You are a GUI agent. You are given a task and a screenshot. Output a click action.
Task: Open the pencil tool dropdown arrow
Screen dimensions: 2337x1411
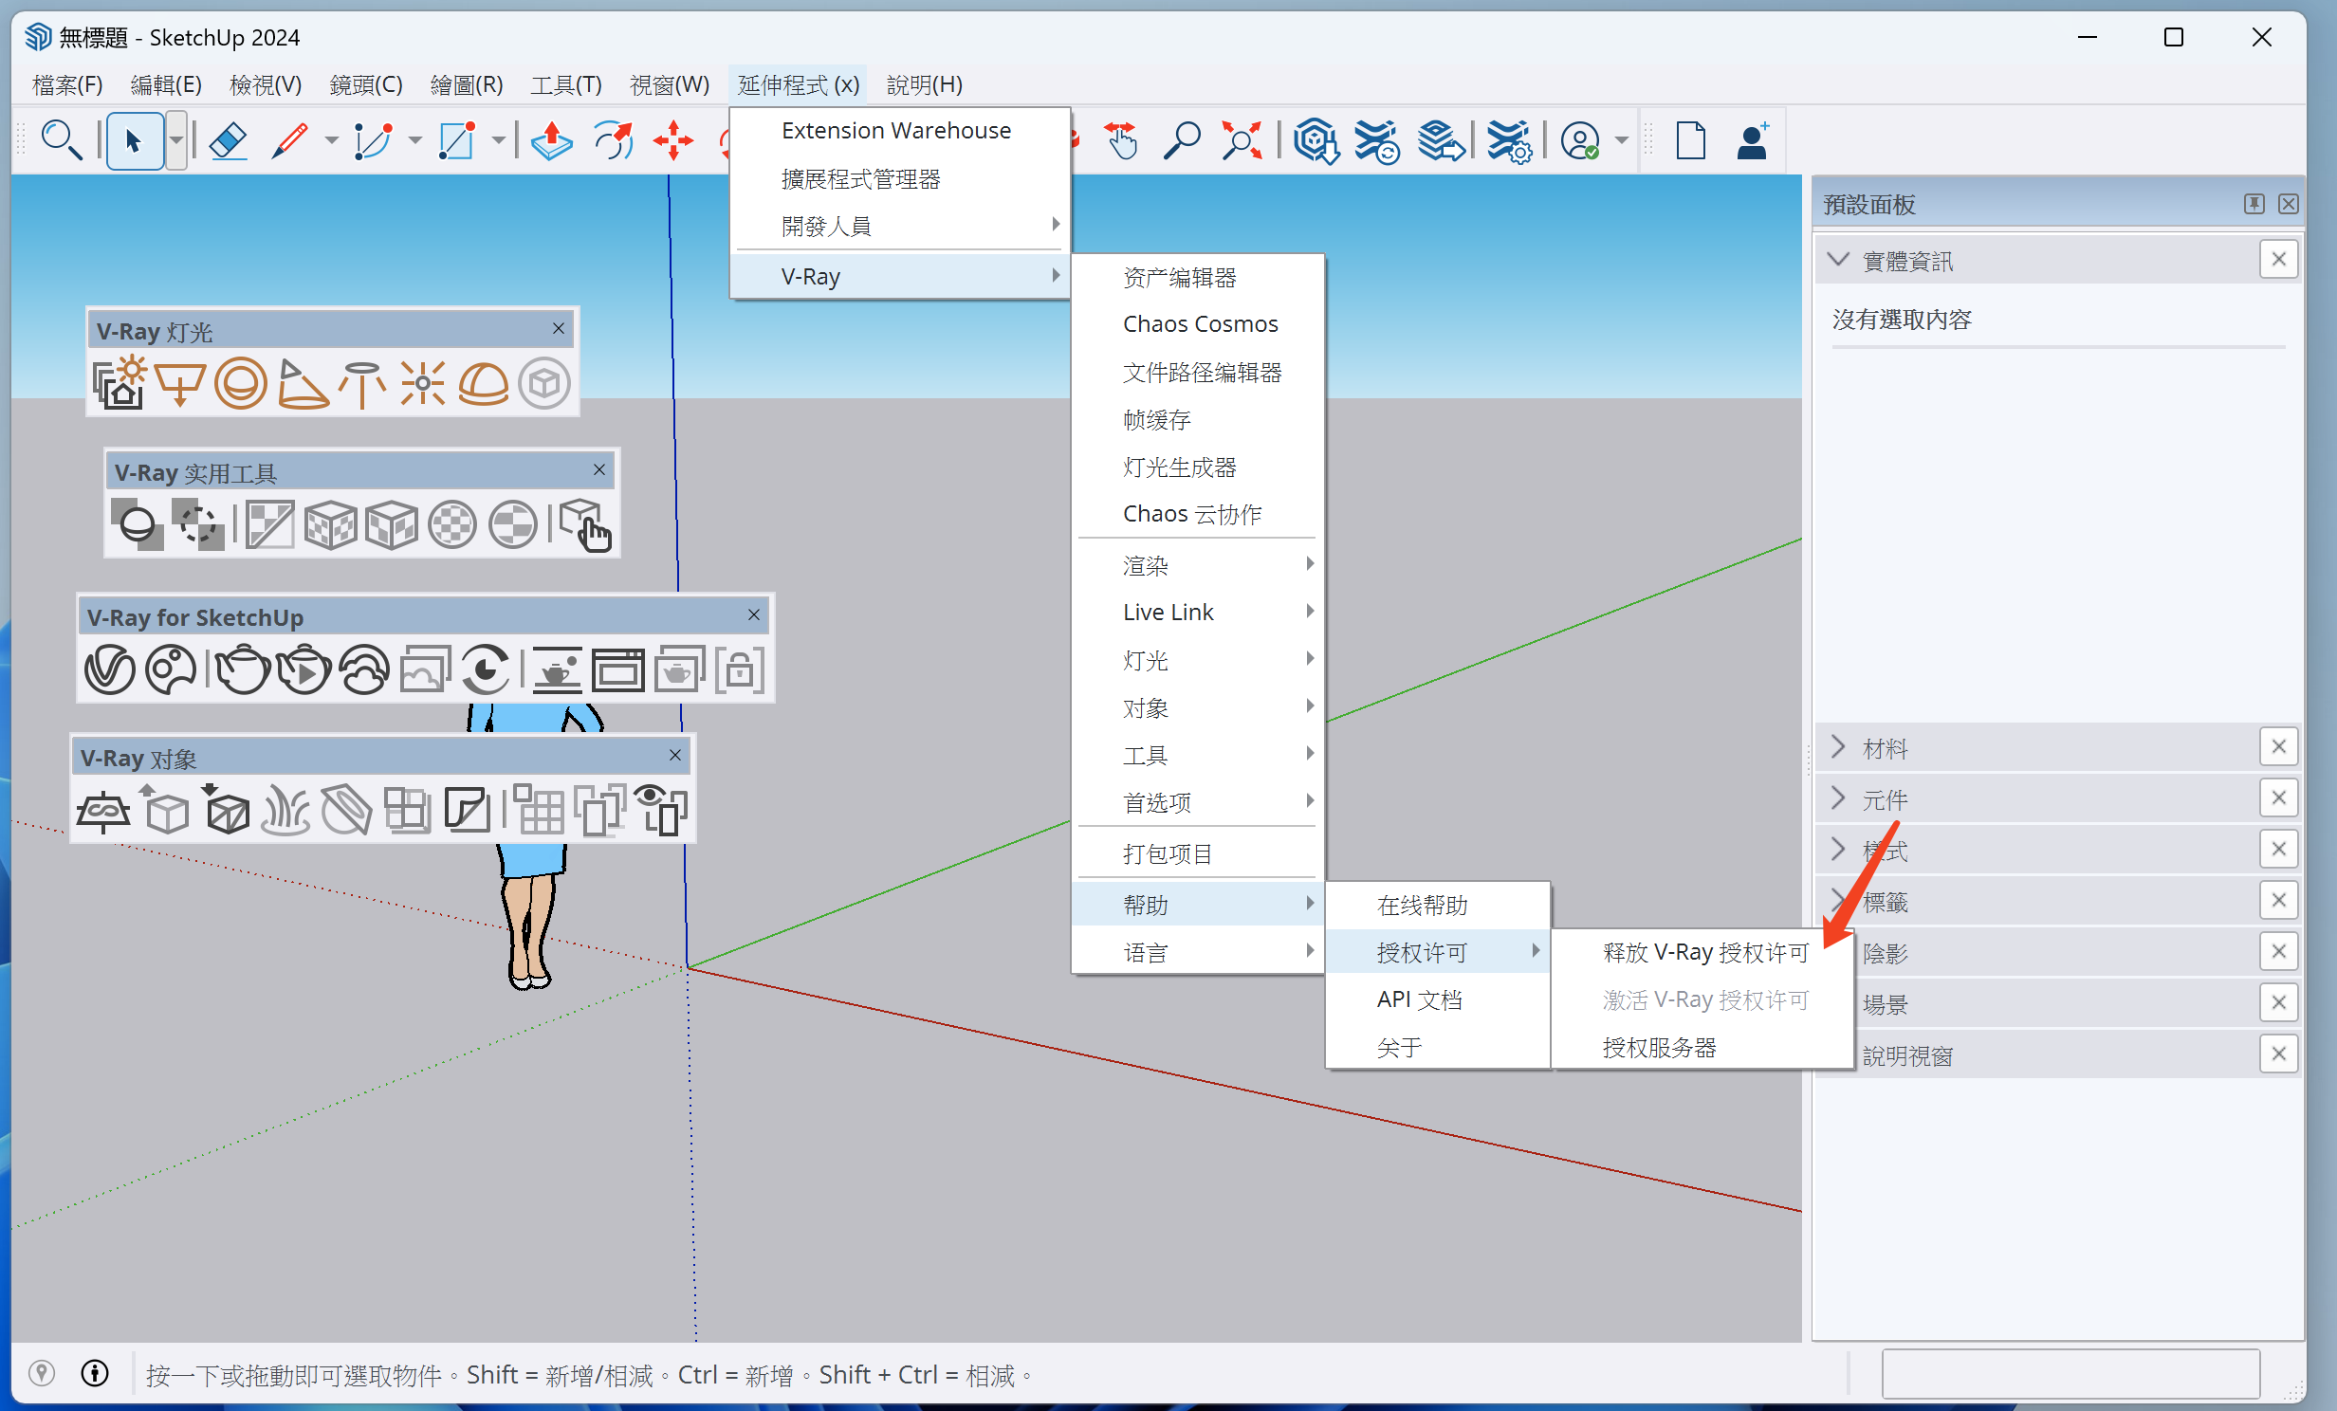[331, 142]
